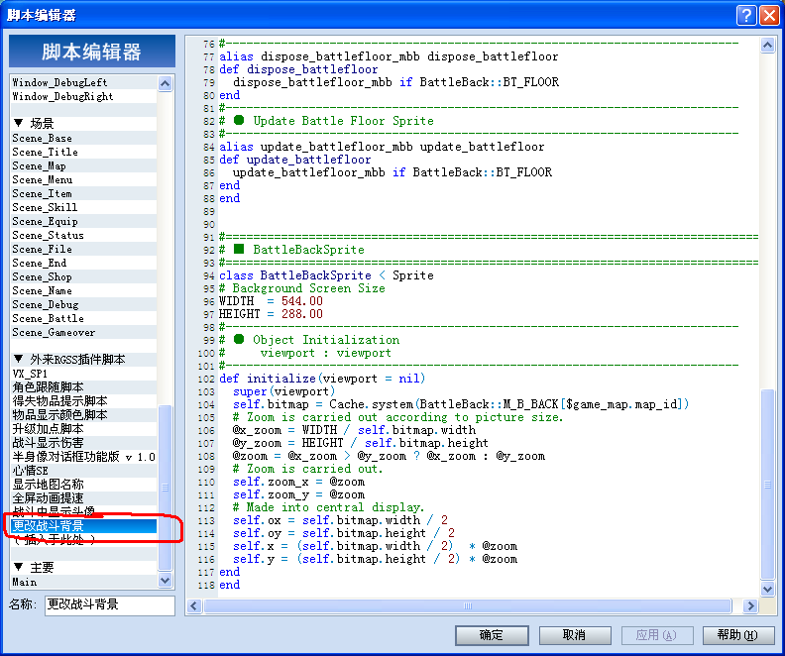Select Window_DebugLeft script
This screenshot has height=656, width=785.
click(x=83, y=82)
